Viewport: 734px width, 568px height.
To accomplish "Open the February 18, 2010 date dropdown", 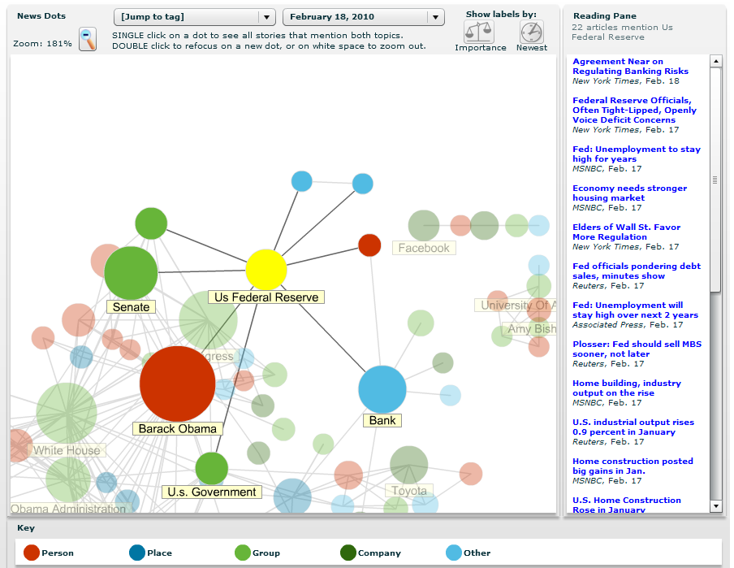I will click(x=363, y=17).
